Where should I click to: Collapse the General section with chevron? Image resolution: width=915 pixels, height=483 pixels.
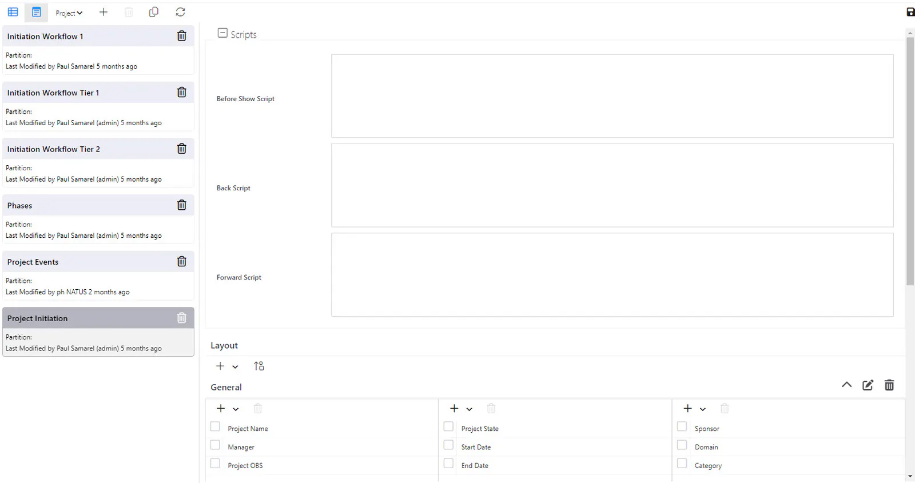tap(847, 385)
